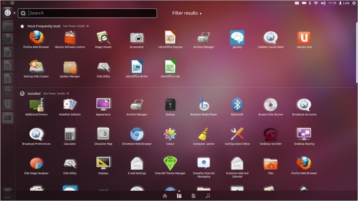Switch to the Music lens tab
Image resolution: width=358 pixels, height=201 pixels.
point(208,196)
